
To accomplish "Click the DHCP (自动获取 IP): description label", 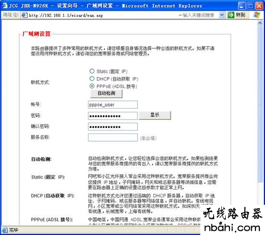I will coord(53,196).
